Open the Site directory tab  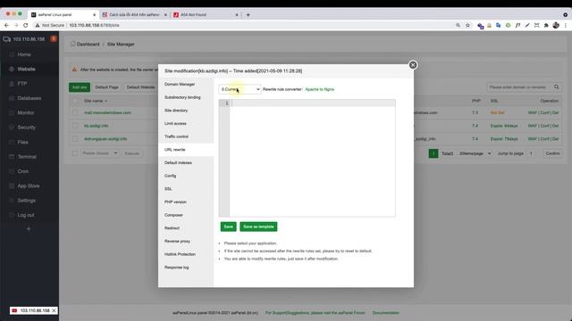coord(176,111)
